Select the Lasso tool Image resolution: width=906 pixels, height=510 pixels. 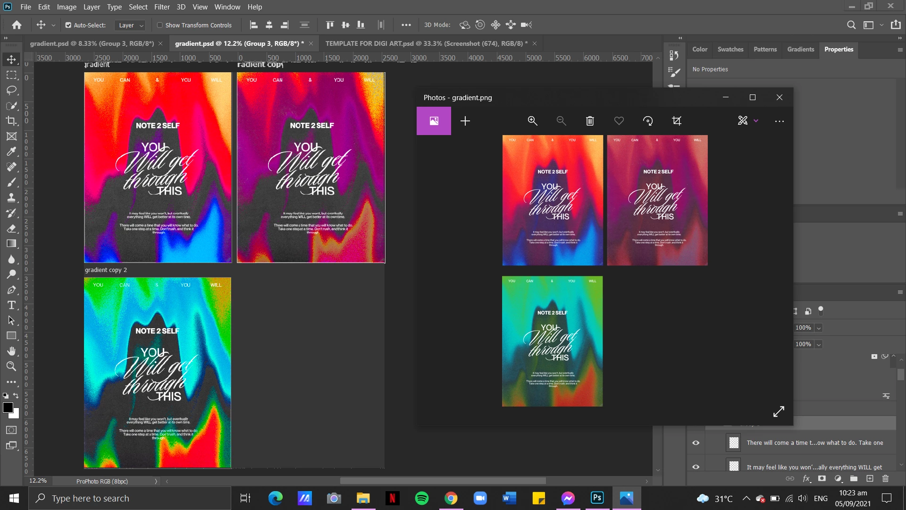(x=11, y=90)
